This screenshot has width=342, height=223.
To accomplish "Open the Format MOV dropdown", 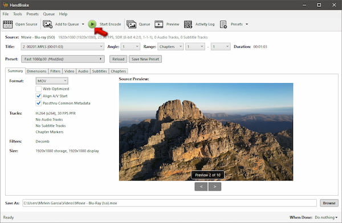I will click(x=52, y=81).
